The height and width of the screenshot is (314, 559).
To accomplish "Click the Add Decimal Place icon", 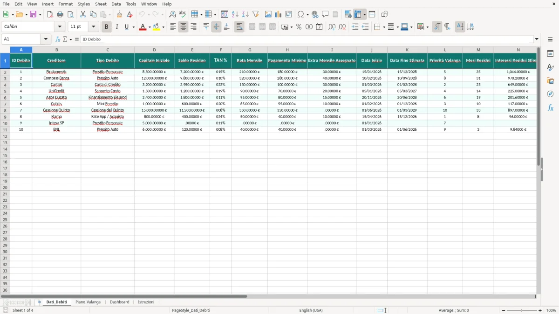I will (332, 27).
